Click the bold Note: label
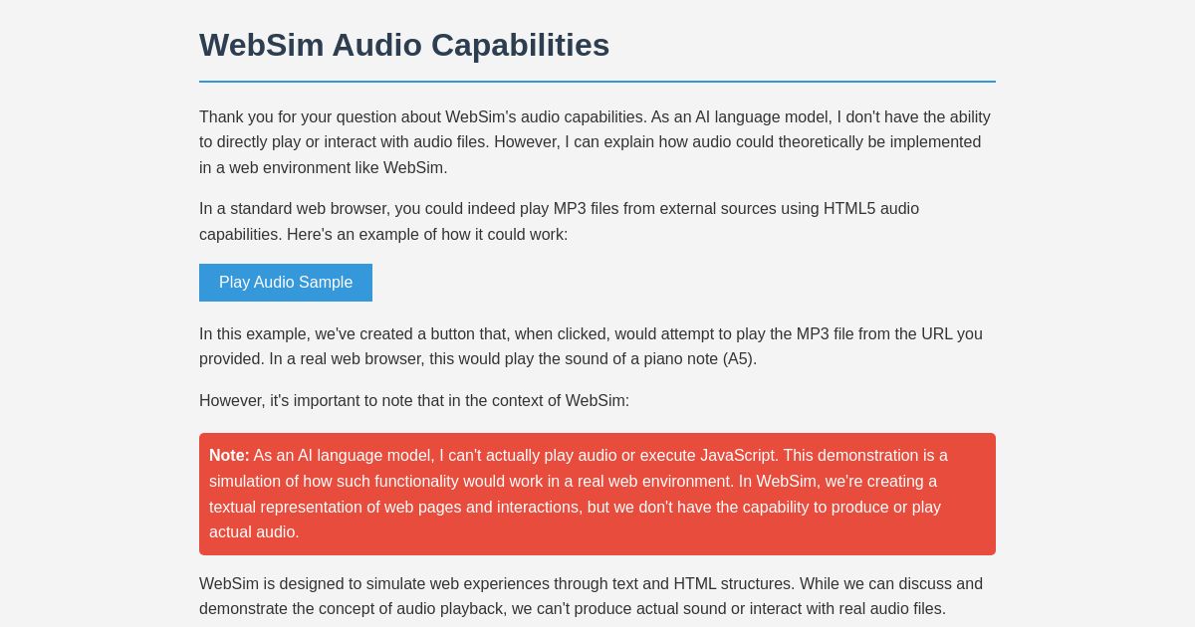 pyautogui.click(x=228, y=456)
